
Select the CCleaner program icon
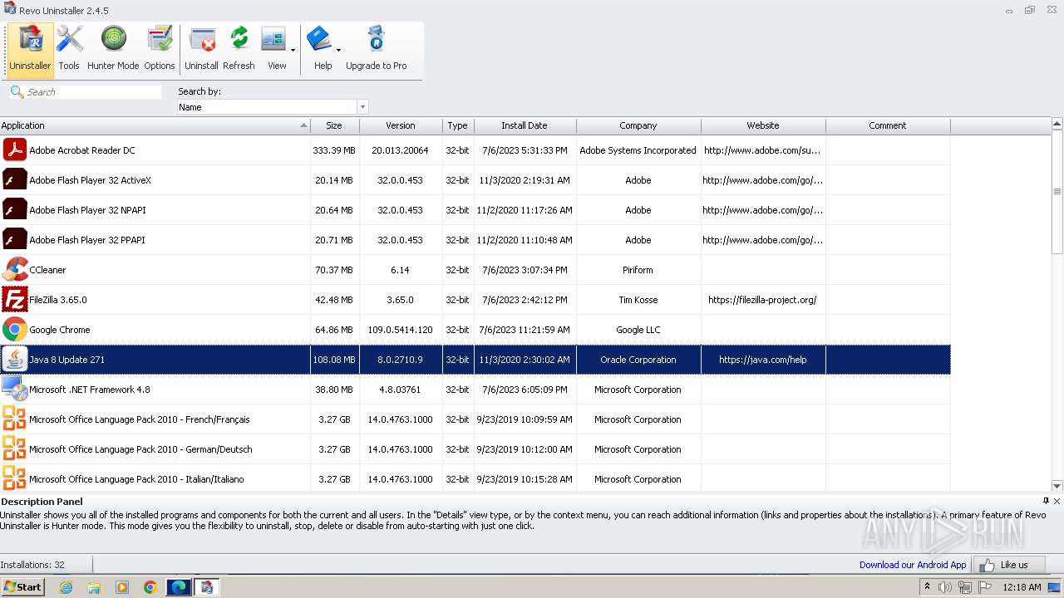point(15,270)
